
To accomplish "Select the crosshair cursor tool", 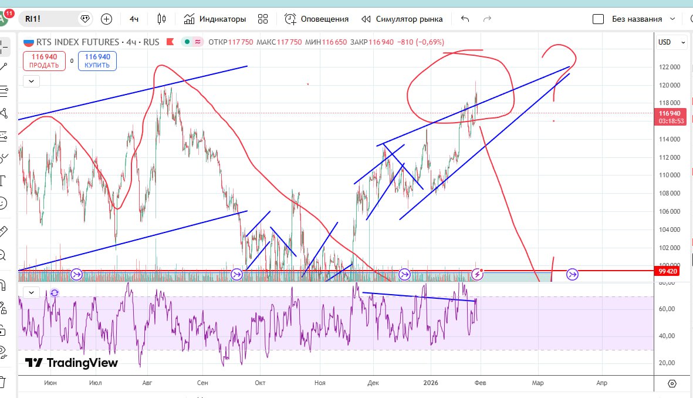I will pos(4,46).
